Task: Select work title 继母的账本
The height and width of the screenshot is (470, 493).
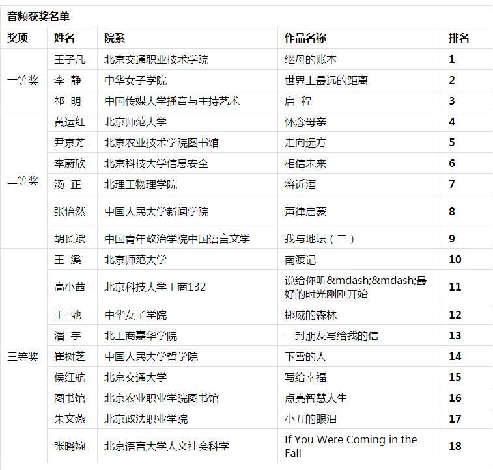Action: (311, 59)
